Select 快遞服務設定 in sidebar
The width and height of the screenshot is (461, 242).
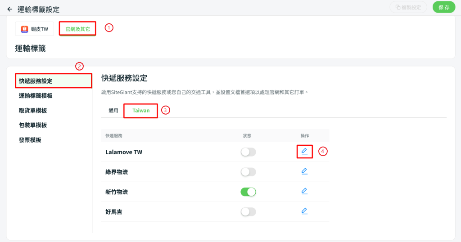(x=54, y=81)
